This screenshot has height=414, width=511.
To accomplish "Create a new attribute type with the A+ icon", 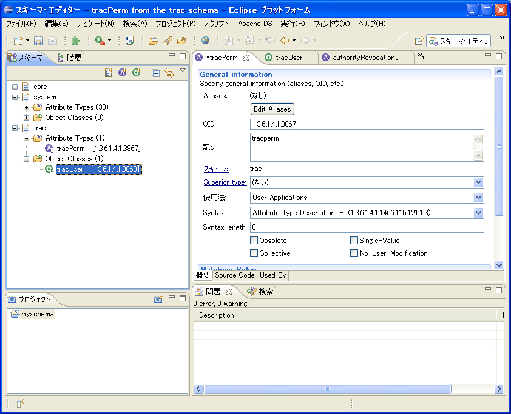I will click(x=123, y=72).
